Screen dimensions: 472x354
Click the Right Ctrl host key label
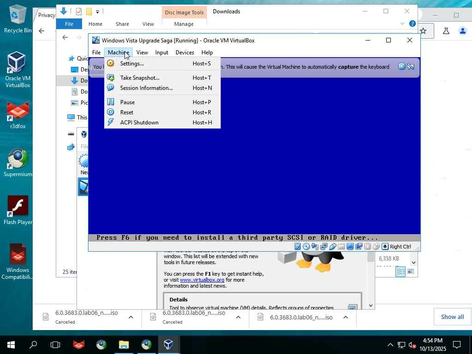[x=401, y=247]
